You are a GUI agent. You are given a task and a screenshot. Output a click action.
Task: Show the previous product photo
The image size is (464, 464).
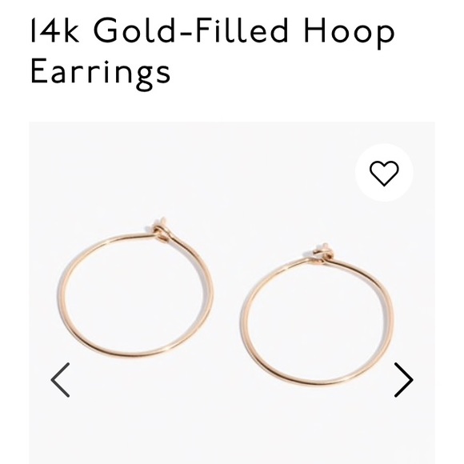tap(60, 380)
